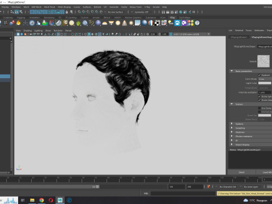The height and width of the screenshot is (204, 272).
Task: Click the V-Ray sphere light grid icon
Action: [71, 23]
